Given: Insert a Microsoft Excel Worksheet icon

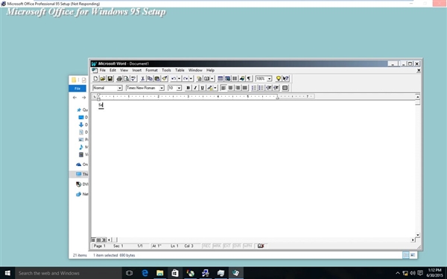Looking at the screenshot, I should (227, 79).
